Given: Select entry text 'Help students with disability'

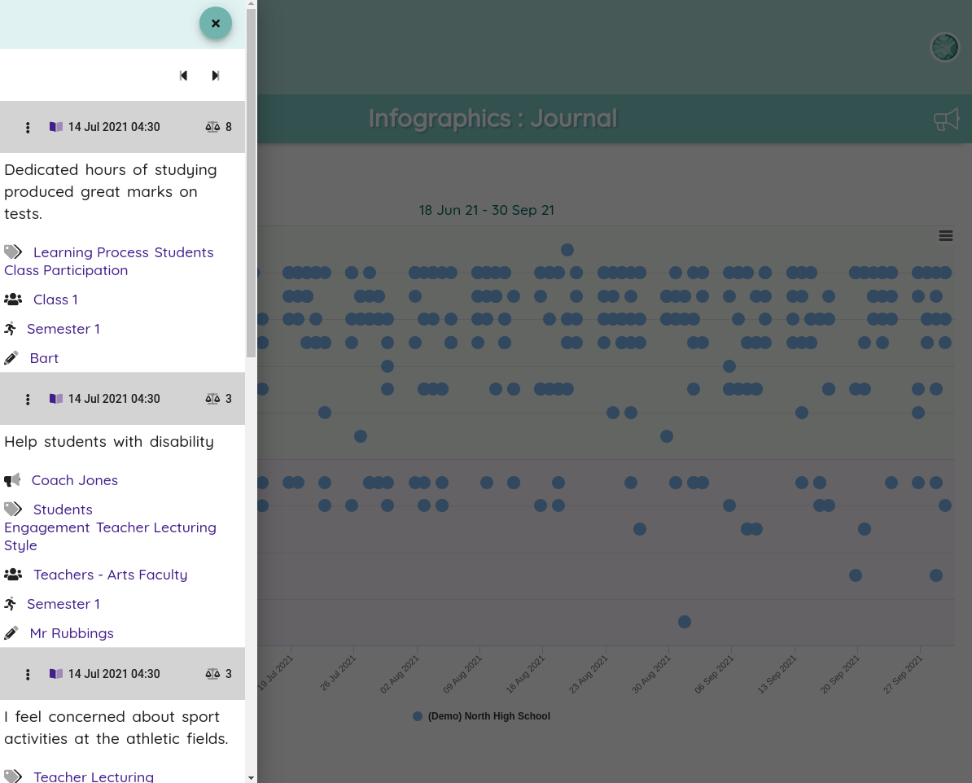Looking at the screenshot, I should (109, 441).
